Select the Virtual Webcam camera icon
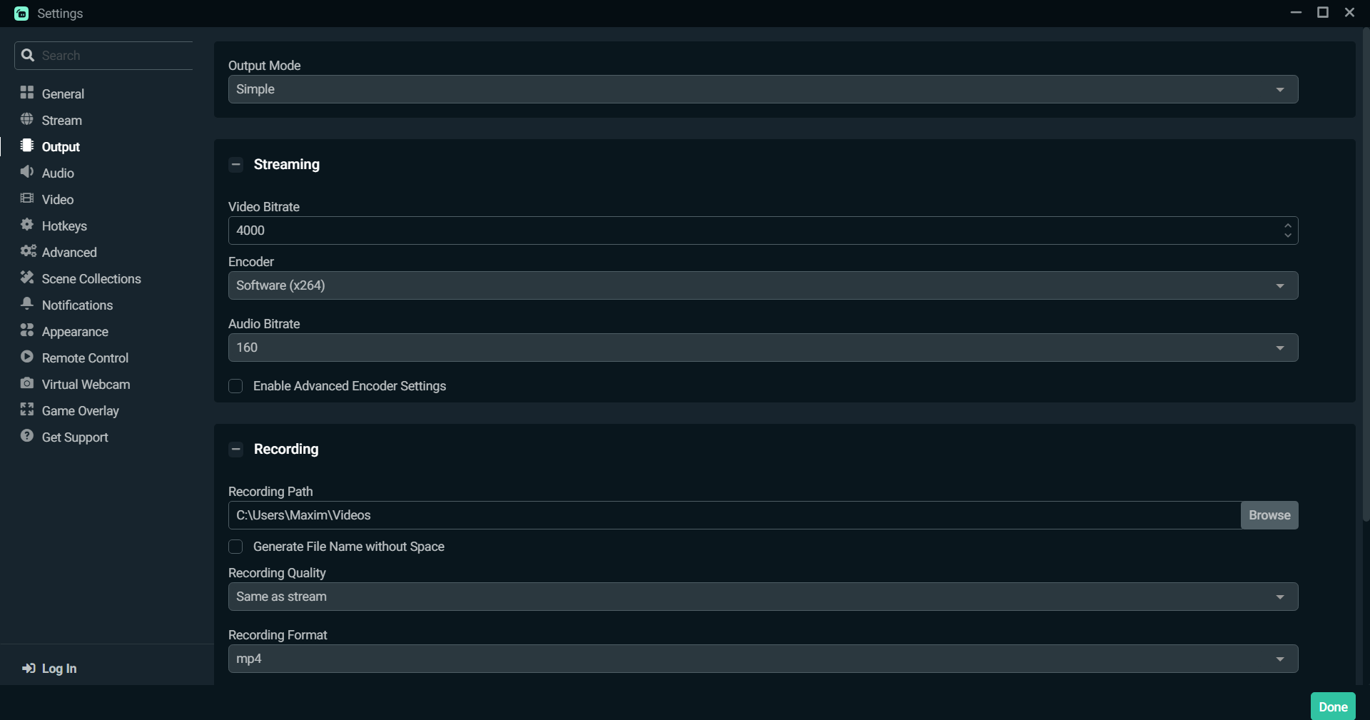This screenshot has width=1370, height=720. click(x=27, y=383)
